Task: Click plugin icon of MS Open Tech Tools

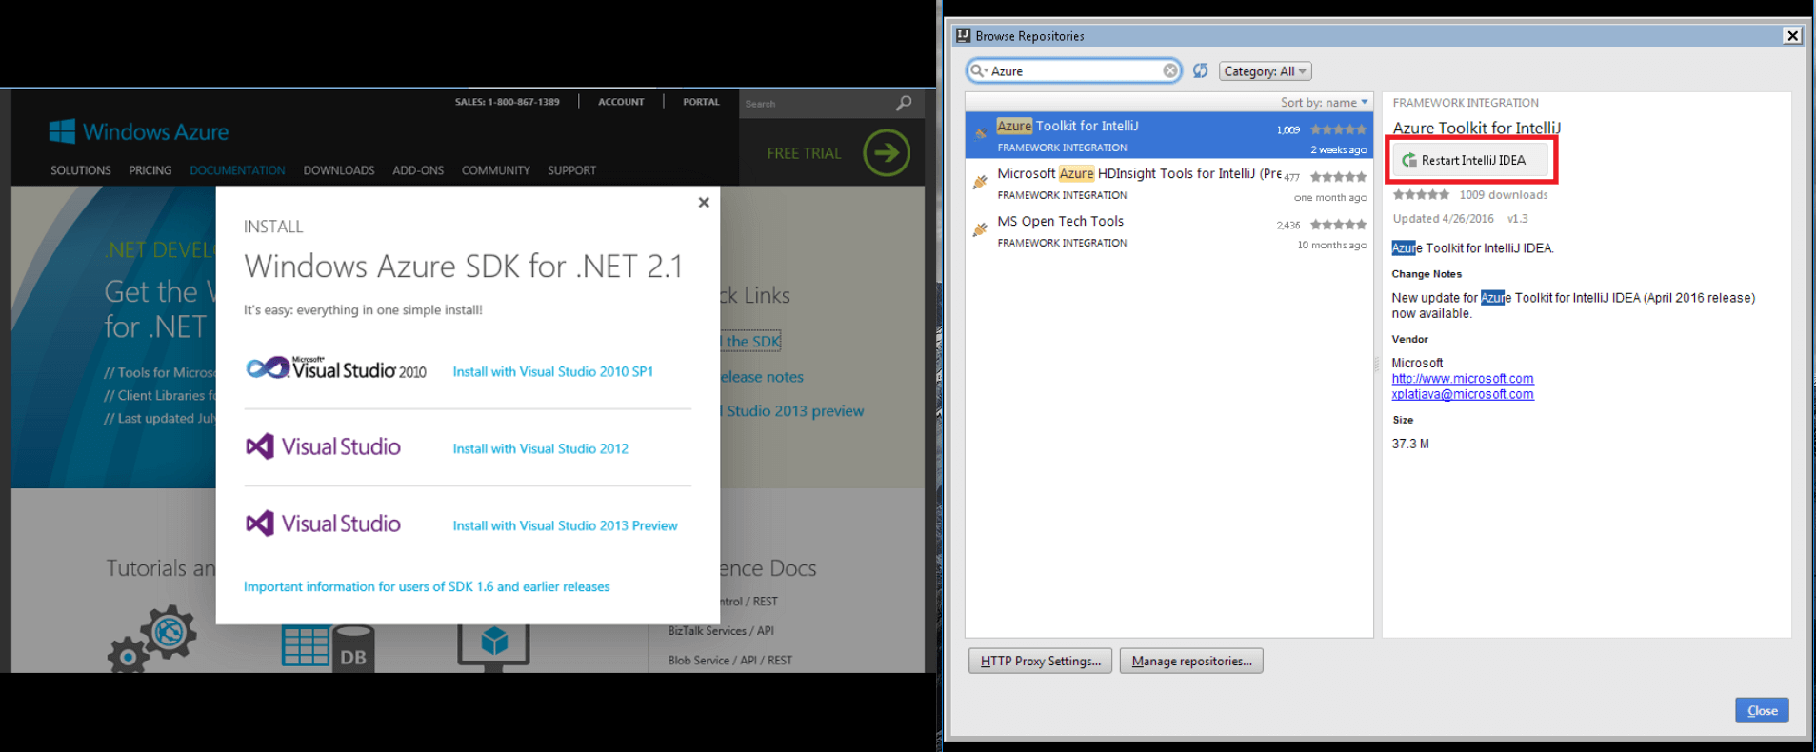Action: click(980, 229)
